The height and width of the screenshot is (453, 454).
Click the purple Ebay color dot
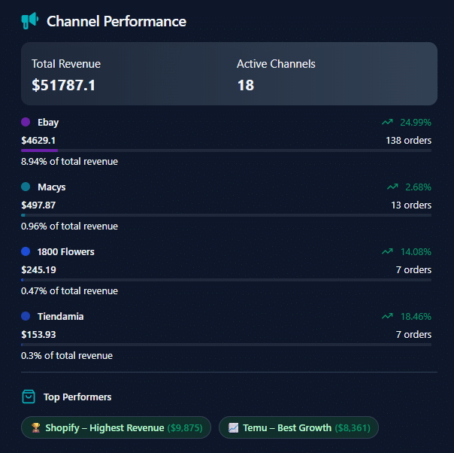pyautogui.click(x=26, y=122)
